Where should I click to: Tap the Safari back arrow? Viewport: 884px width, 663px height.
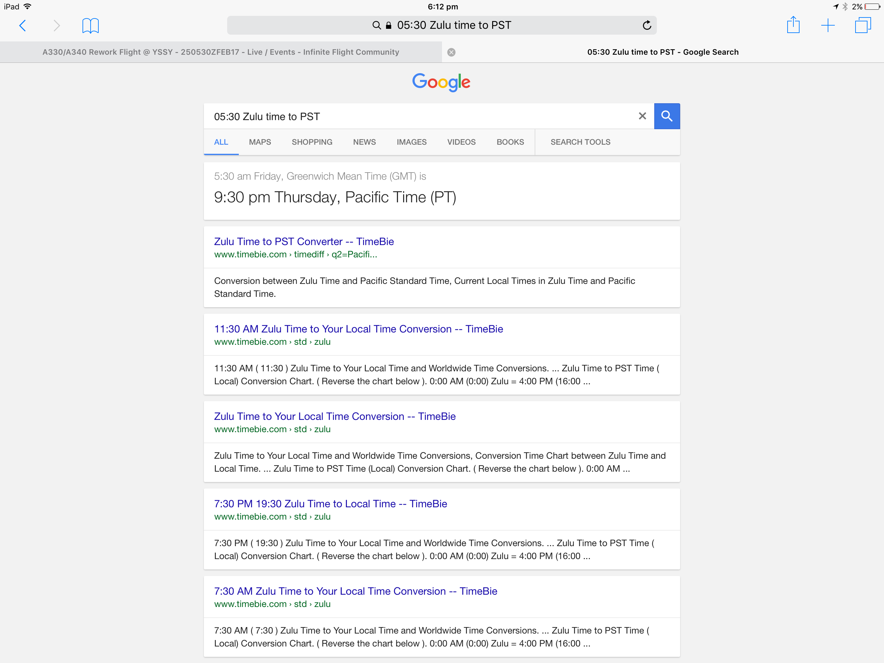click(23, 26)
